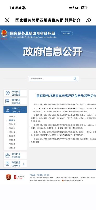Tap the share arrow icon
96x210 pixels.
(89, 20)
